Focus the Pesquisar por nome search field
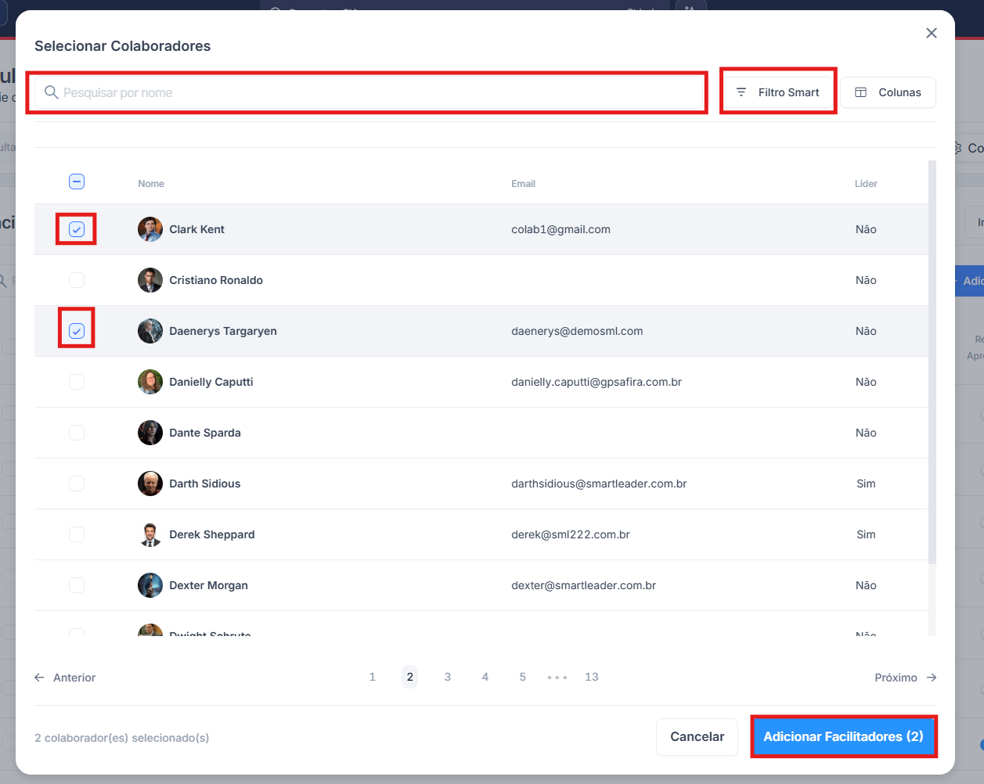This screenshot has width=984, height=784. [x=376, y=92]
